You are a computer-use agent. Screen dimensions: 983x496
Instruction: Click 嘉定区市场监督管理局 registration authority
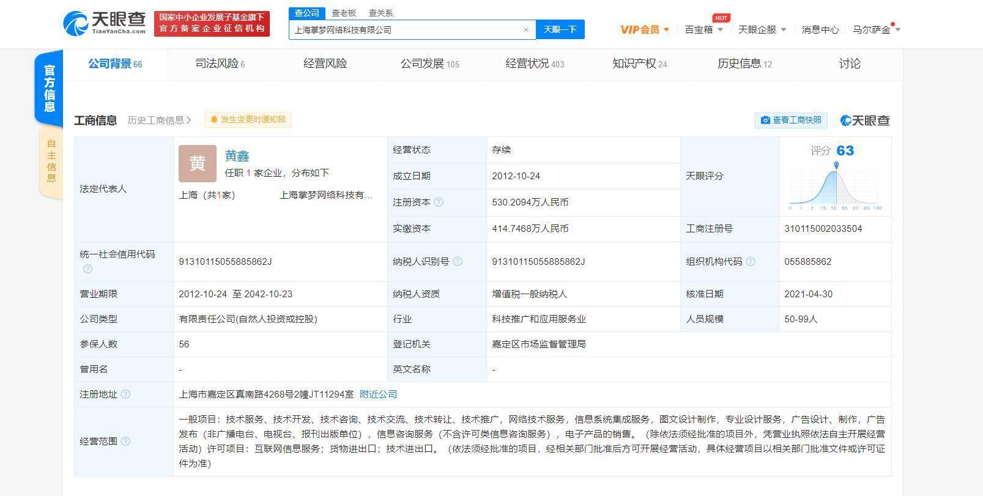(538, 344)
